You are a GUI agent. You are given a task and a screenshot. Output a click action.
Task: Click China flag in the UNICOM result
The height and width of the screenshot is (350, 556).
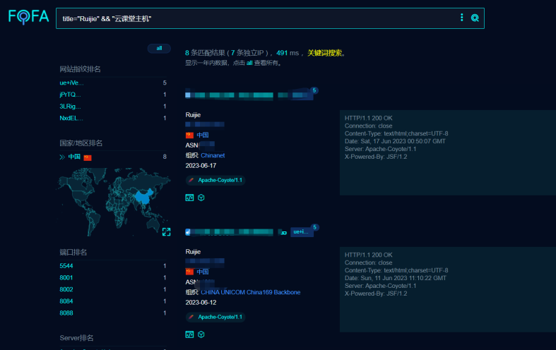[189, 272]
